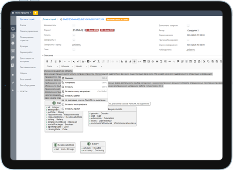Insert an image via the toolbar icon

tap(148, 61)
